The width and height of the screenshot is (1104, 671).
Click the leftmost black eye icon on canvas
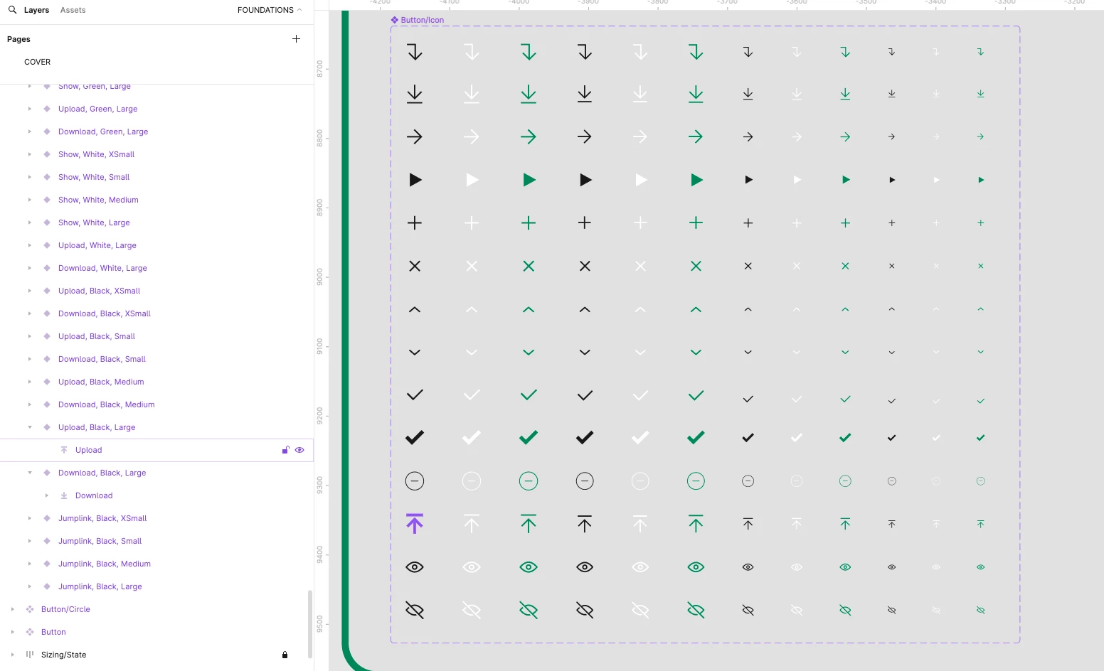pos(415,567)
